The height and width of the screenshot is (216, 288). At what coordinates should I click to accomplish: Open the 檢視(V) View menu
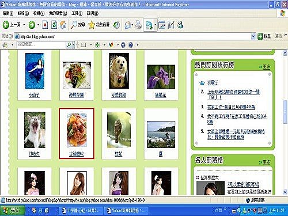pos(39,13)
